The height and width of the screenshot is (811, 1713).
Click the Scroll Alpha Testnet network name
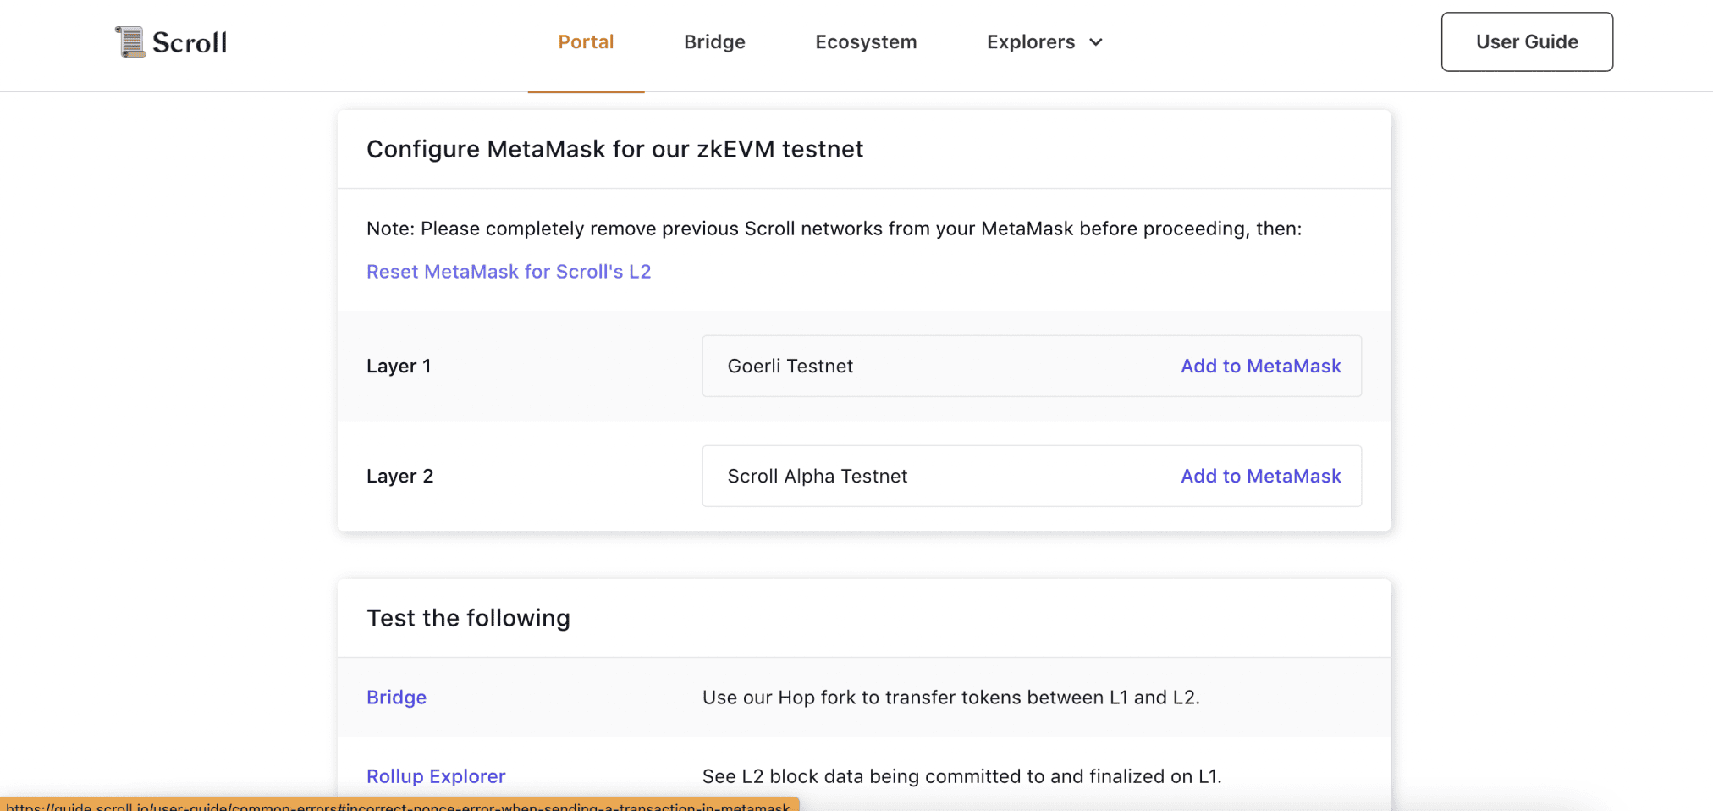817,476
